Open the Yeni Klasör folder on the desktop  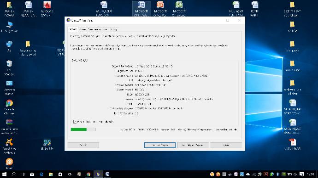coord(292,66)
